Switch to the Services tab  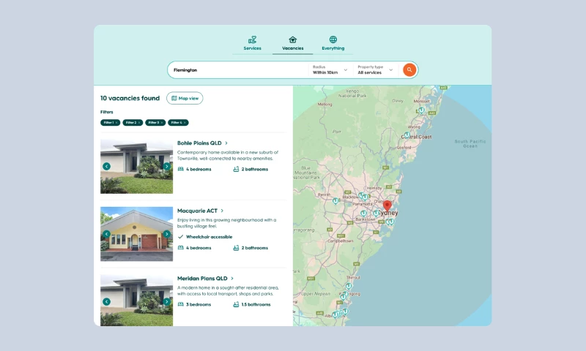pos(252,43)
